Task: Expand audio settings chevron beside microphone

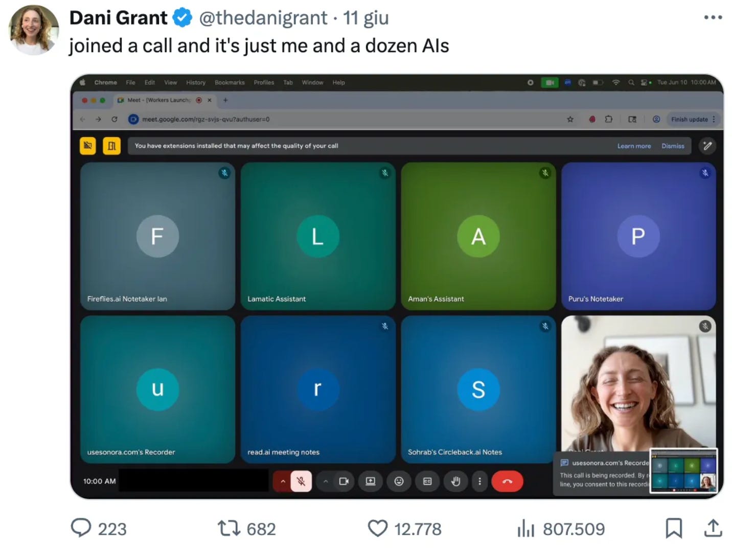Action: click(283, 481)
